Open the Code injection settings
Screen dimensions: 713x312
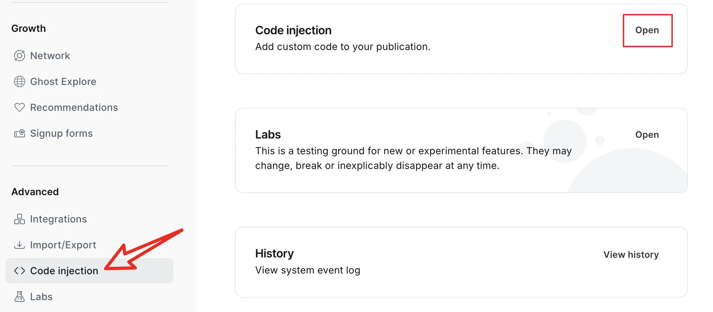pyautogui.click(x=647, y=30)
